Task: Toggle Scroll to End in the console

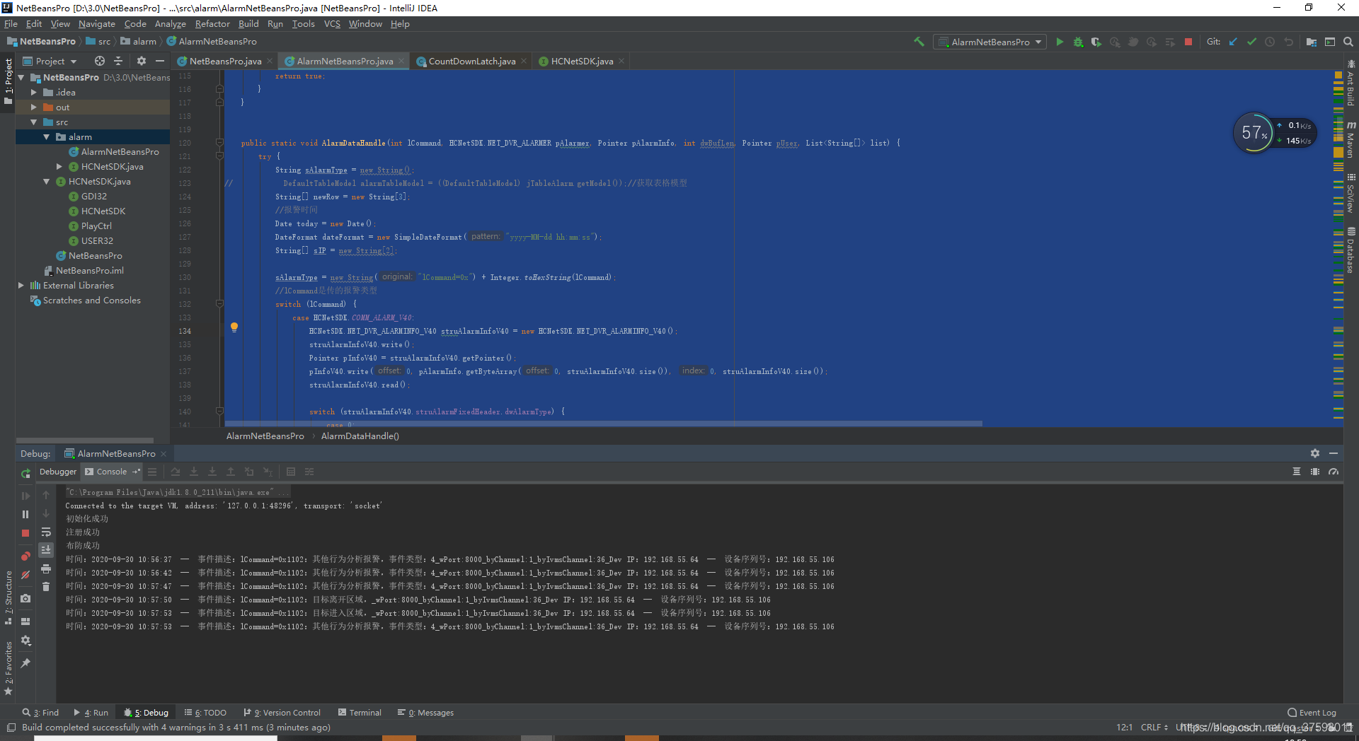Action: tap(46, 549)
